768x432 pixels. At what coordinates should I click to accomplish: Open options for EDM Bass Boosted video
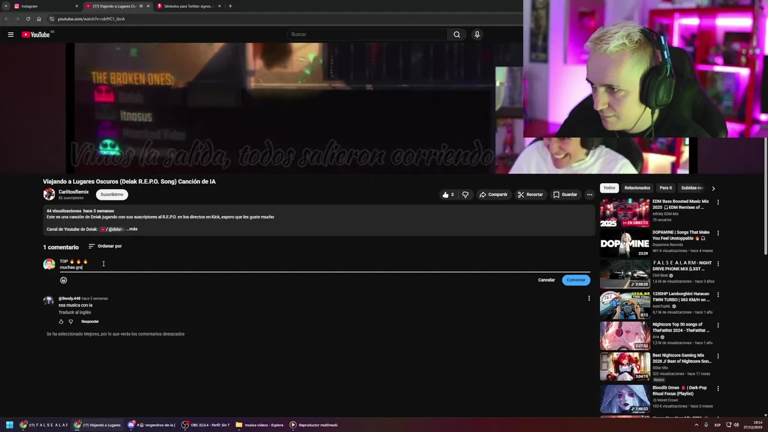pyautogui.click(x=718, y=202)
